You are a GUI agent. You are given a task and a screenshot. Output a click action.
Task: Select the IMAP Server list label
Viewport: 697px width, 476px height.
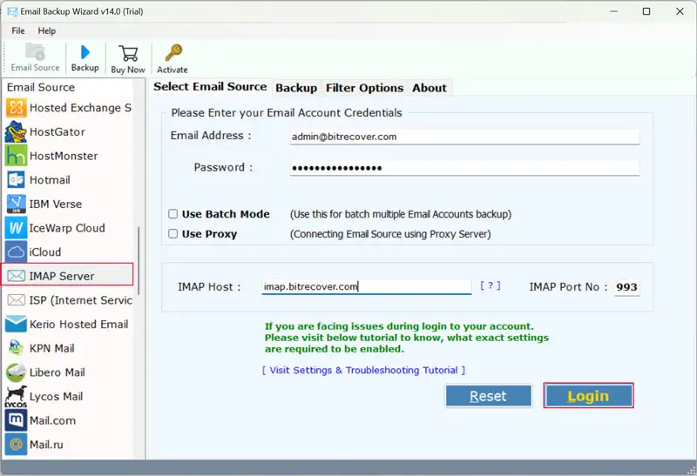(x=62, y=276)
